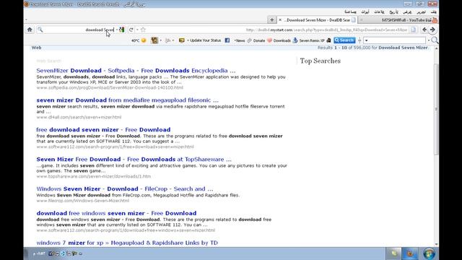The width and height of the screenshot is (462, 260).
Task: Click the magnifier icon in the search box
Action: (40, 30)
